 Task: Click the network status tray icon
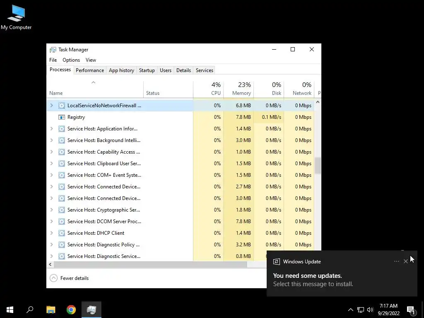click(361, 310)
